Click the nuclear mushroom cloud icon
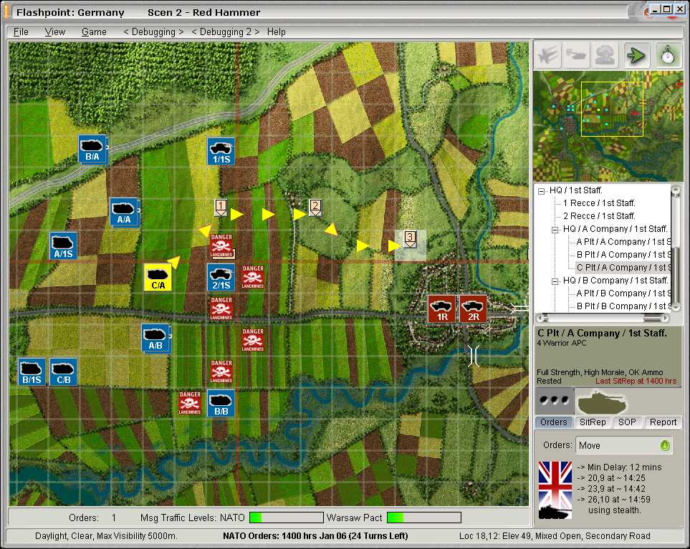 606,56
